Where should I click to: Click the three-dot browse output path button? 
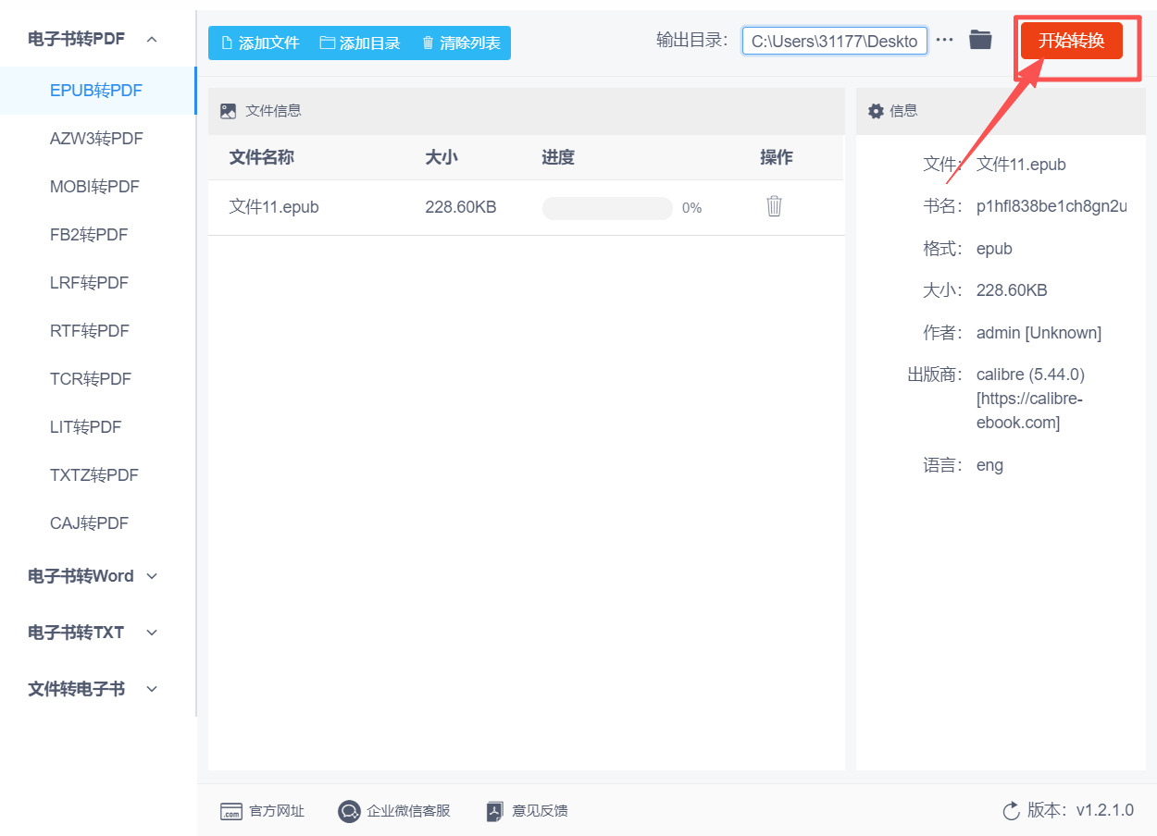click(944, 40)
